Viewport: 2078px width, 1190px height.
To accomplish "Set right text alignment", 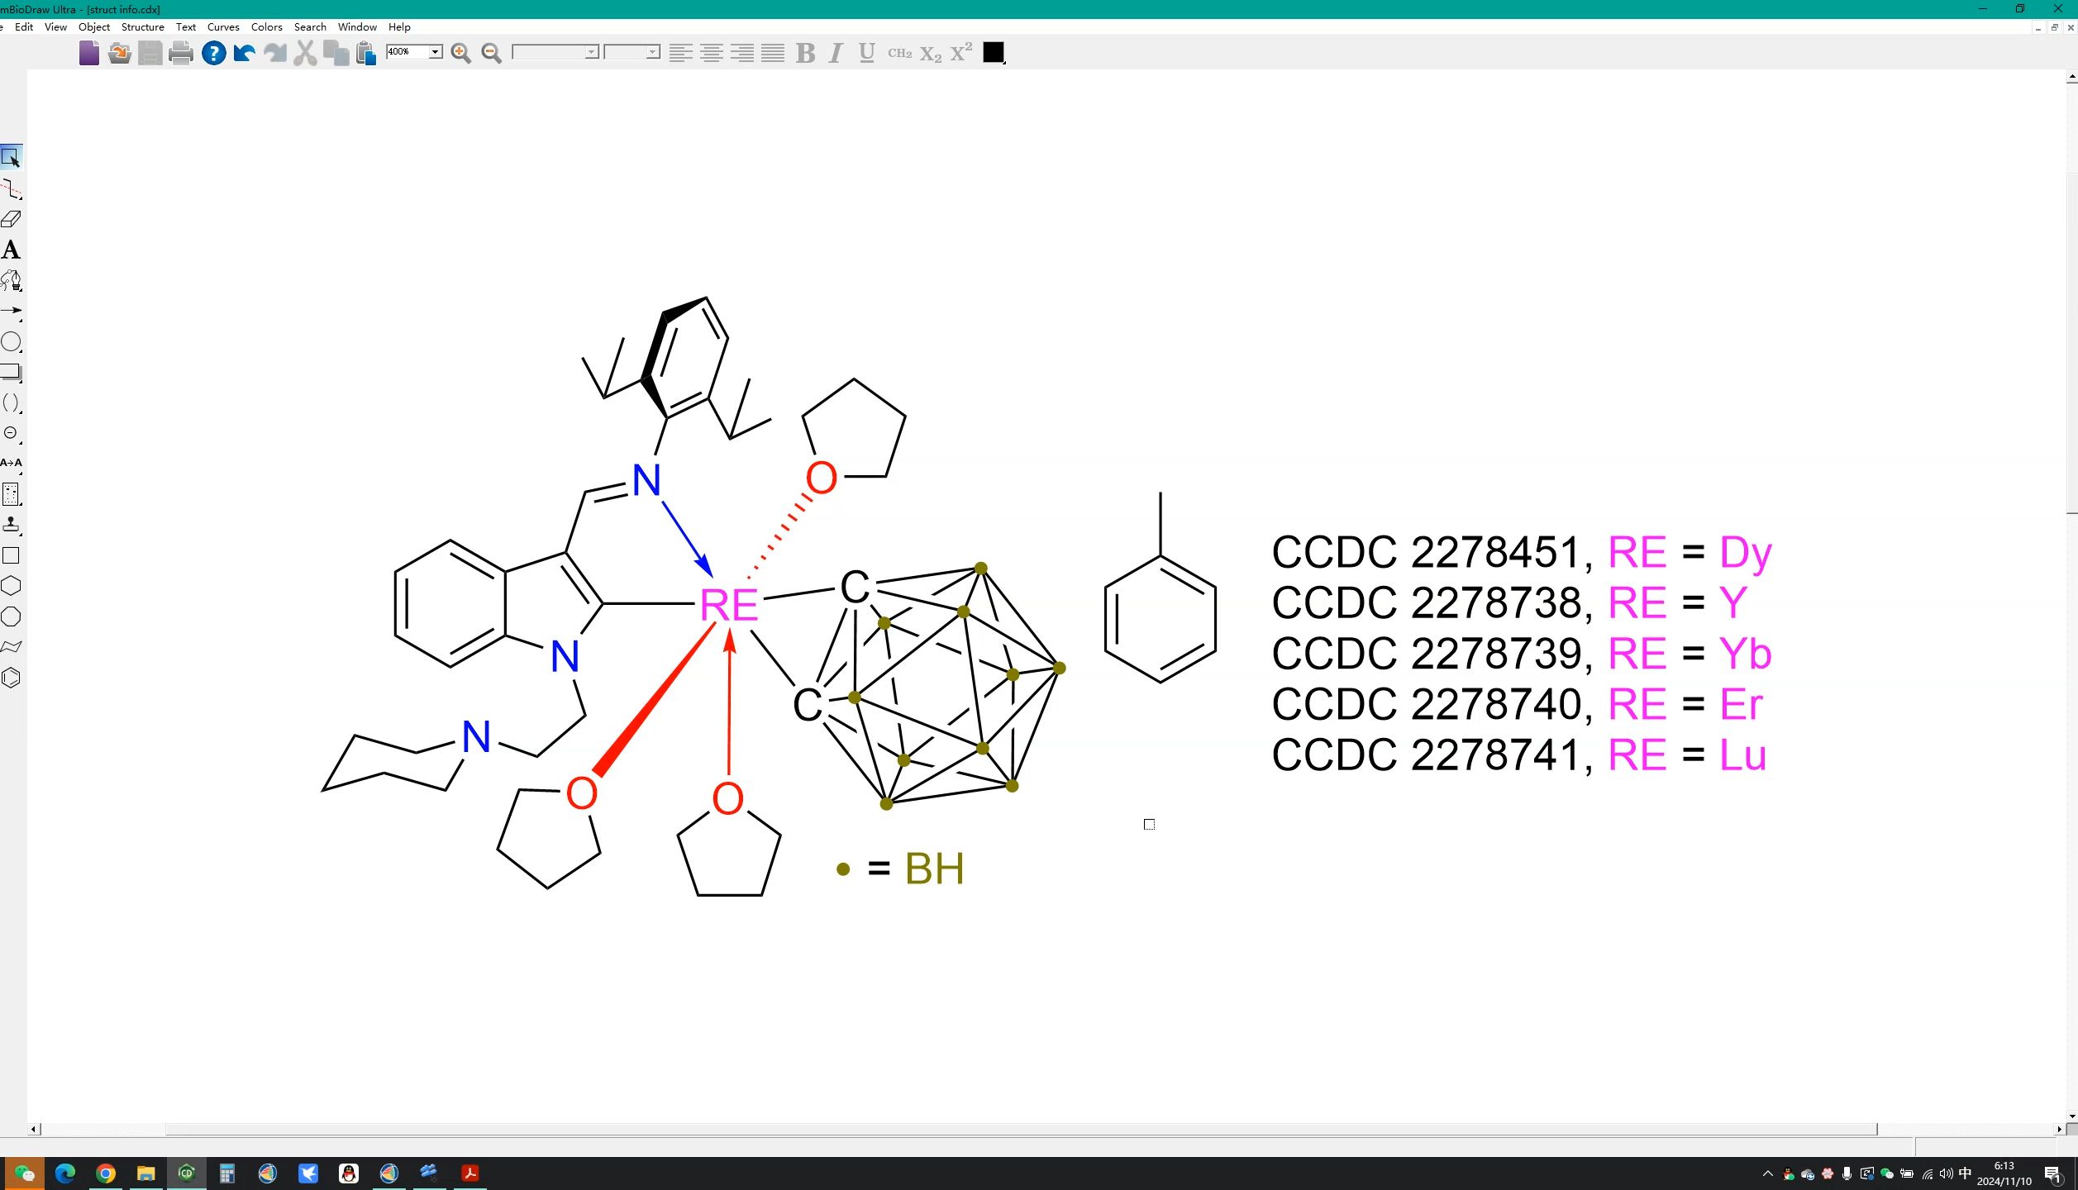I will [x=742, y=53].
